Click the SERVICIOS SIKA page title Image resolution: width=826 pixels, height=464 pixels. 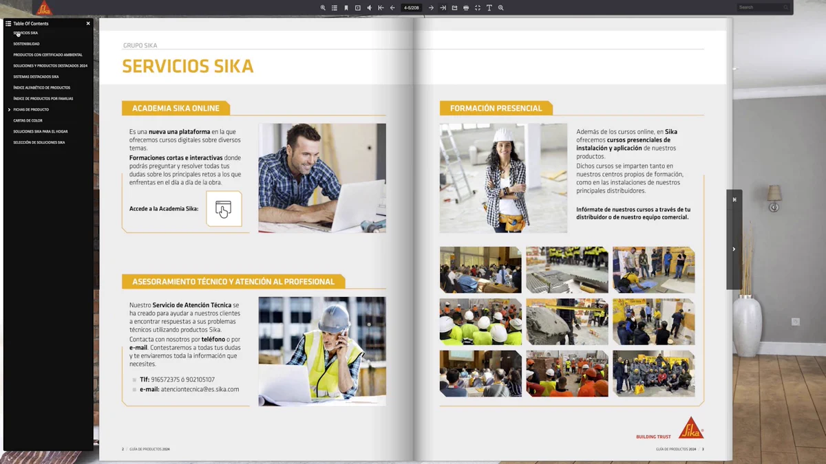click(x=188, y=67)
